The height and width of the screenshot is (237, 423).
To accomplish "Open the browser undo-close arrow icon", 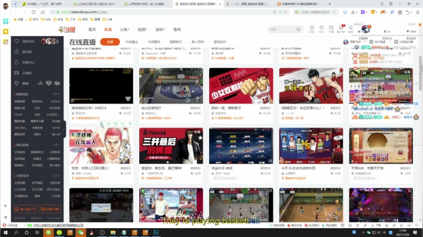I will tap(408, 12).
